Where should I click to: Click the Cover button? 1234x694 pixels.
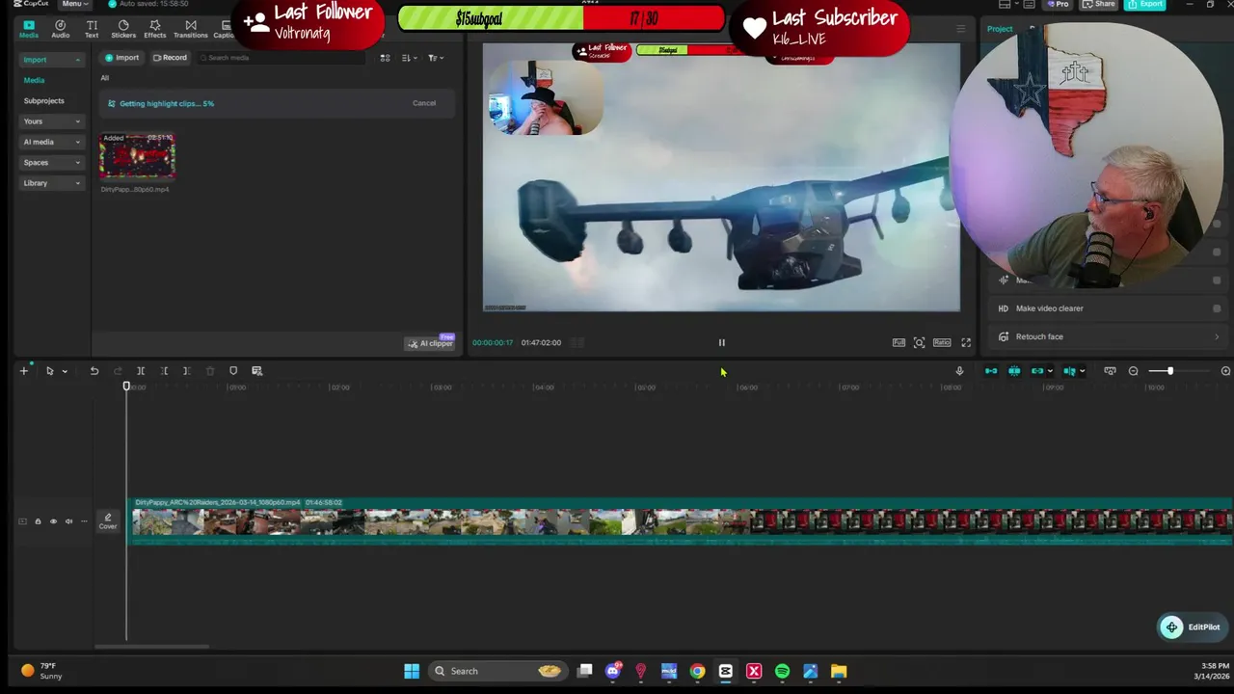point(108,521)
